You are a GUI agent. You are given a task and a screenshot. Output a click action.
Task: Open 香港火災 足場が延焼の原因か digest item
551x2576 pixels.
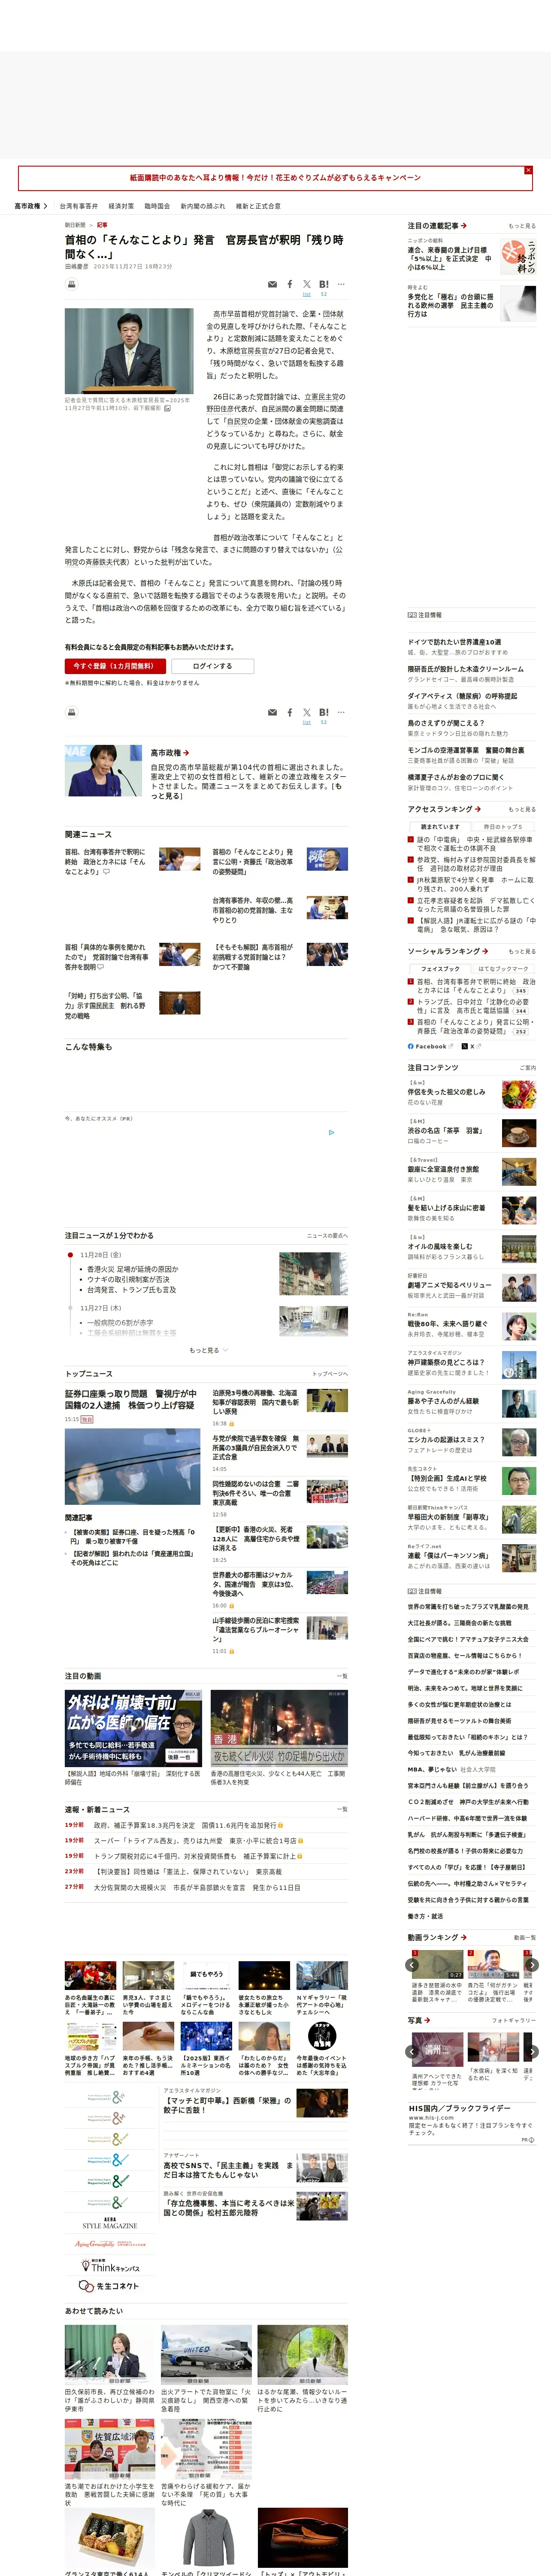click(x=132, y=1269)
